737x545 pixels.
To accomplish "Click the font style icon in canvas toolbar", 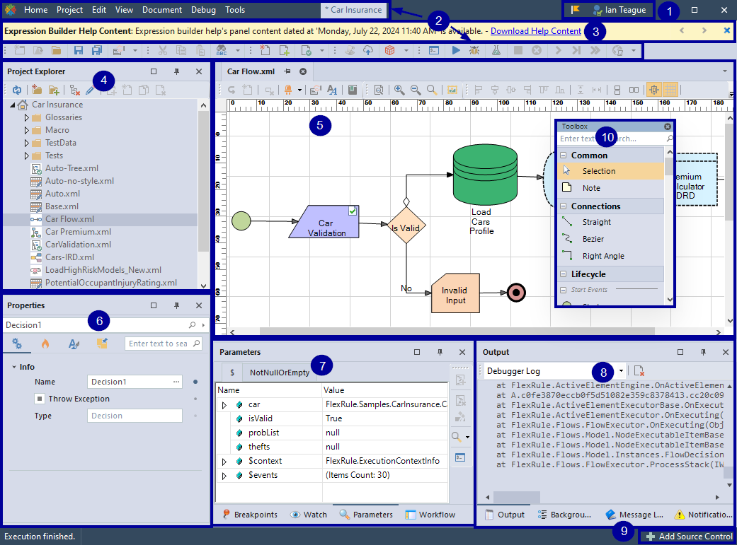I will tap(332, 90).
